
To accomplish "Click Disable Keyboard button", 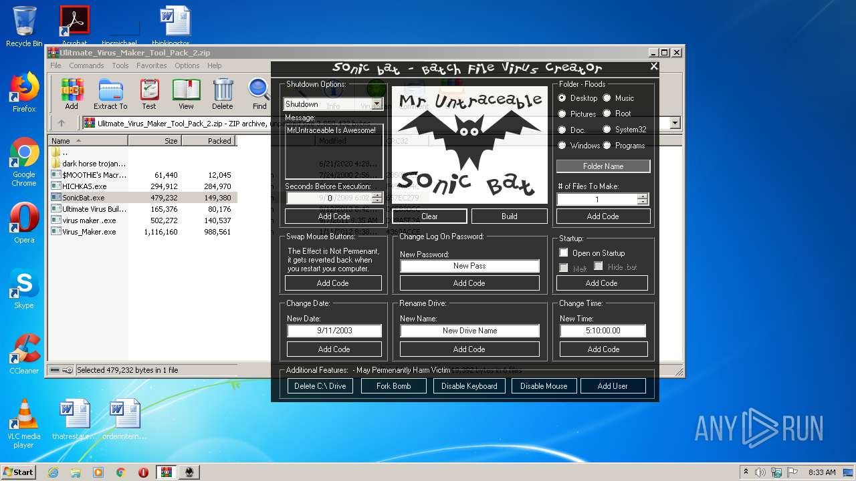I will [469, 385].
